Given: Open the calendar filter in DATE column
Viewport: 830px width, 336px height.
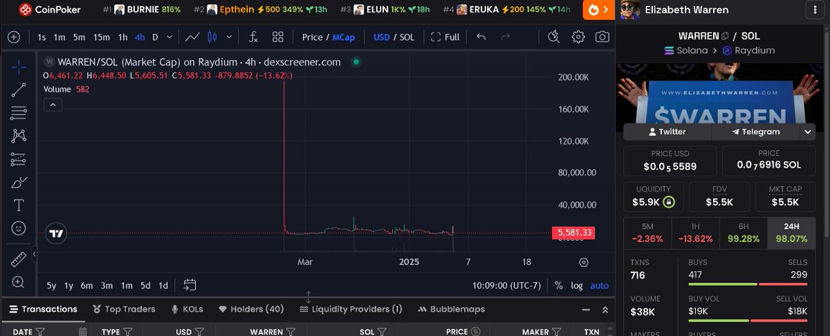Looking at the screenshot, I should 82,331.
